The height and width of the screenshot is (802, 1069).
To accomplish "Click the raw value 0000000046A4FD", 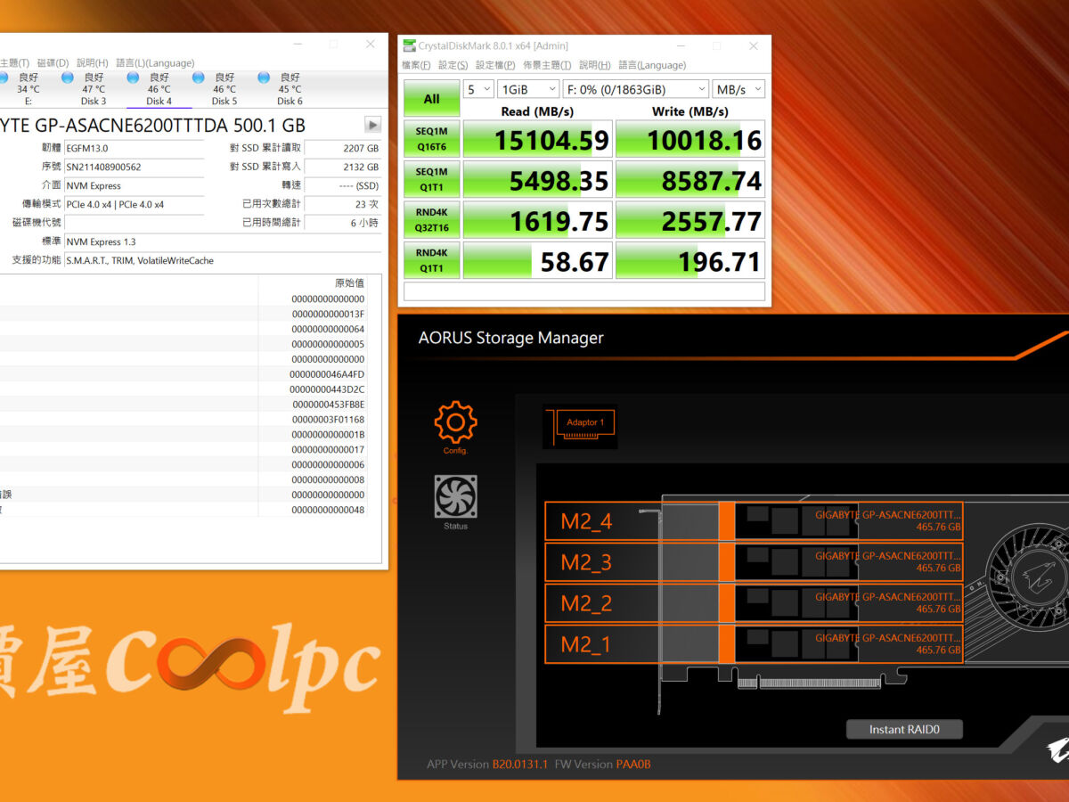I will [x=327, y=374].
